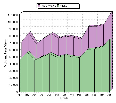Click the 'Dec' x-axis label
Screen dimensions: 116x103
(79, 95)
